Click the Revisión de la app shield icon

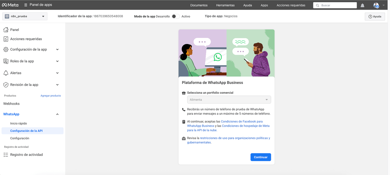tap(6, 85)
